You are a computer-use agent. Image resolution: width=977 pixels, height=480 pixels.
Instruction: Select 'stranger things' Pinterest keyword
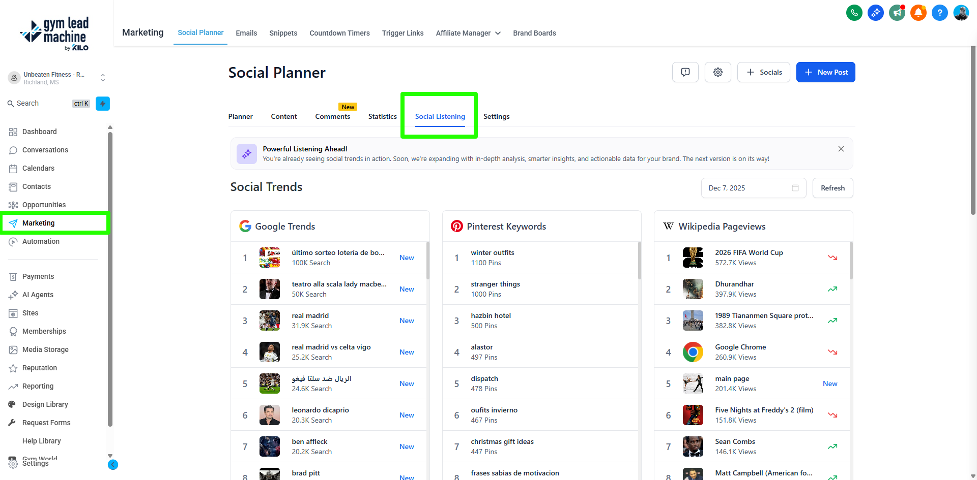[540, 289]
